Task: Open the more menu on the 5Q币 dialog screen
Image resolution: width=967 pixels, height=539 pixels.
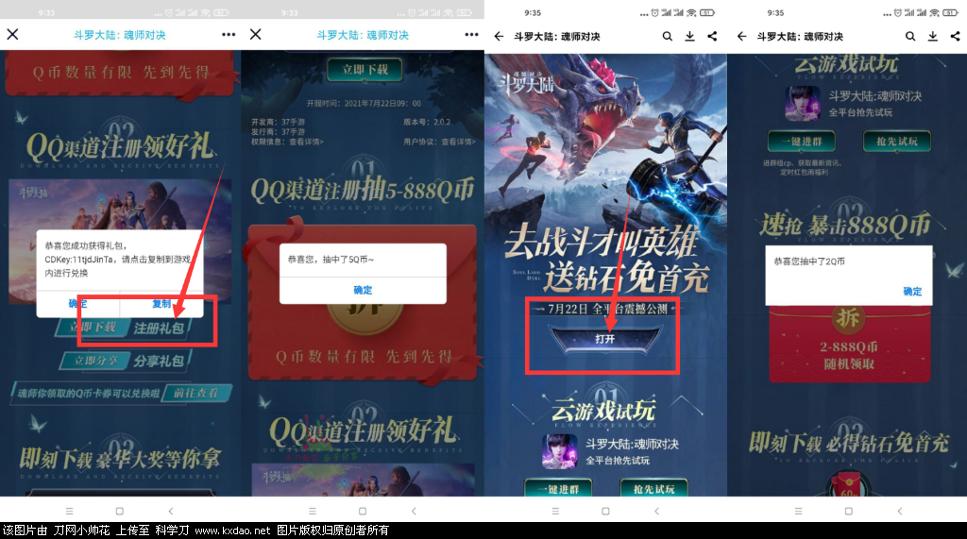Action: (x=472, y=35)
